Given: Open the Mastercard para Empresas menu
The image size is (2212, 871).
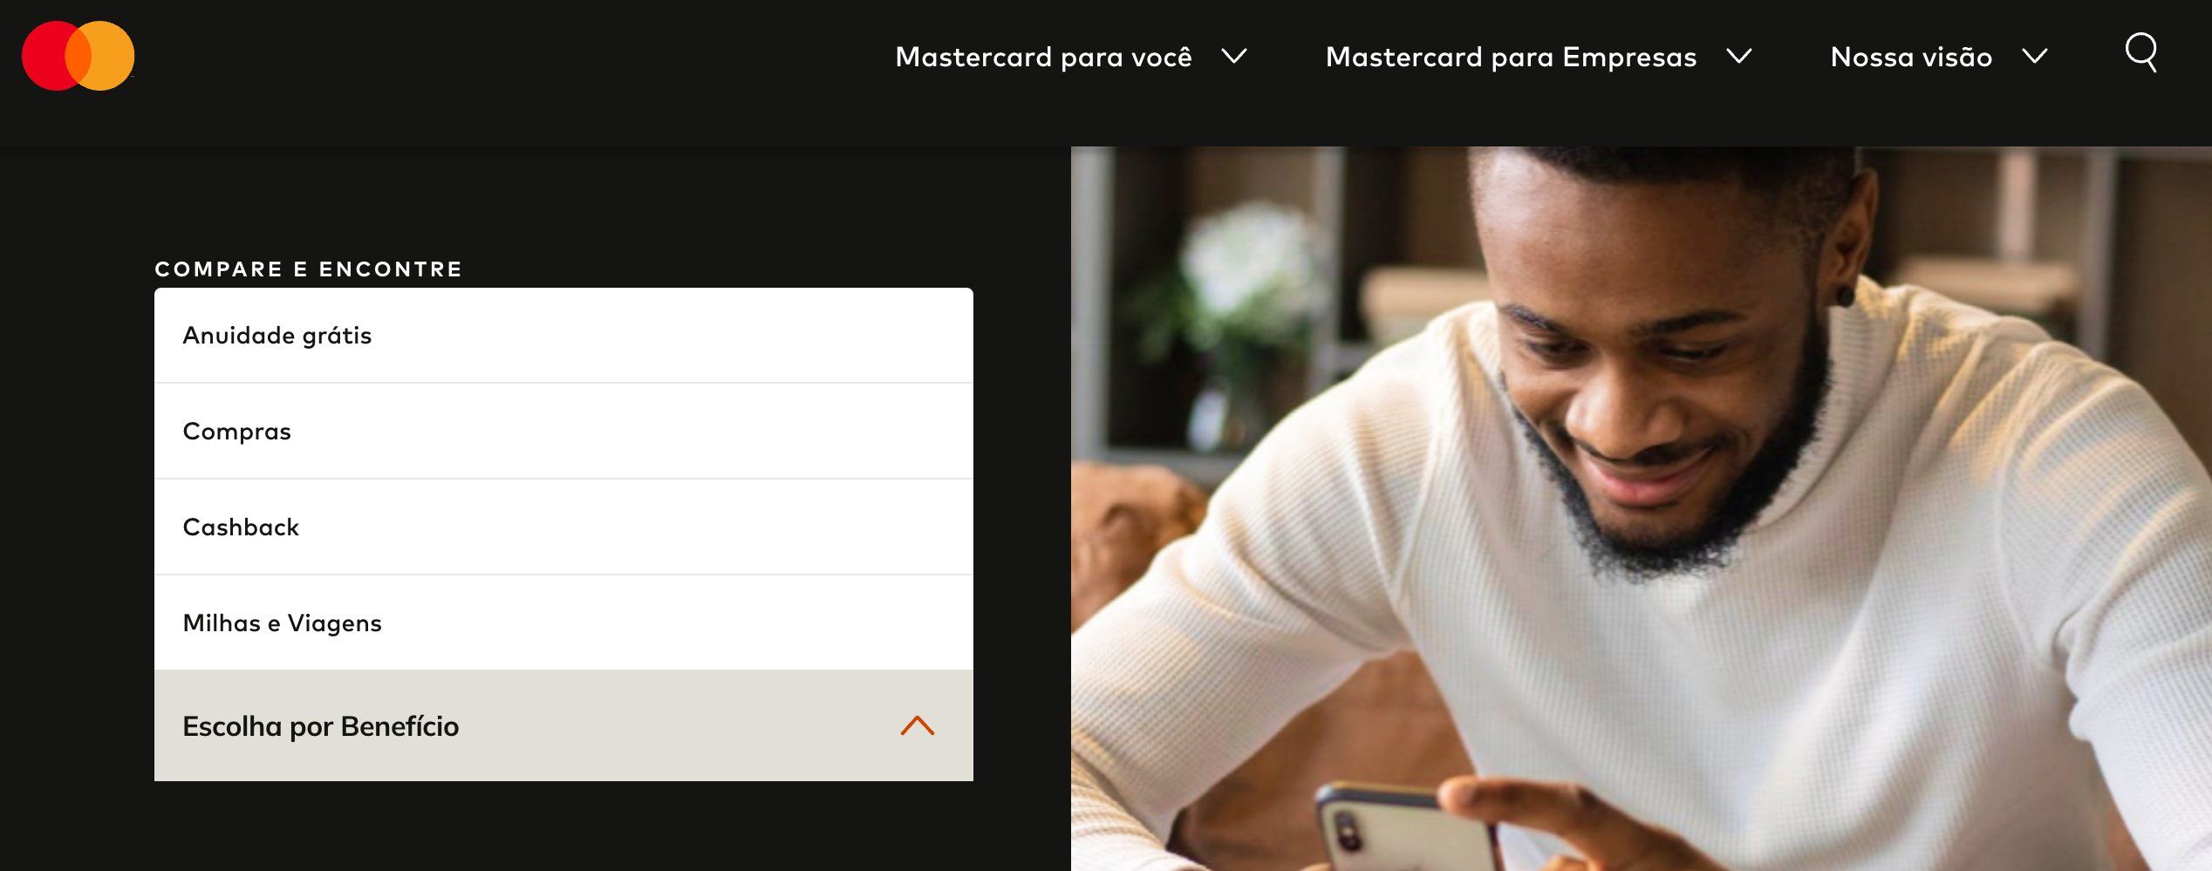Looking at the screenshot, I should (x=1511, y=57).
